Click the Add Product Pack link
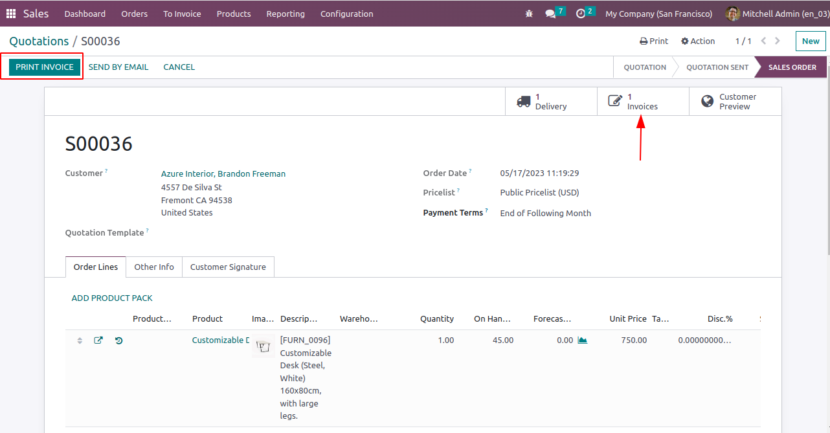 coord(112,298)
